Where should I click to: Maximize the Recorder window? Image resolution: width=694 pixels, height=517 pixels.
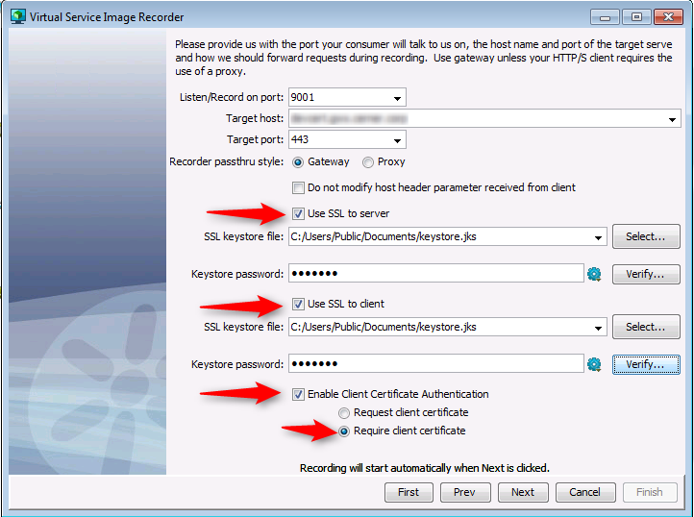tap(636, 17)
